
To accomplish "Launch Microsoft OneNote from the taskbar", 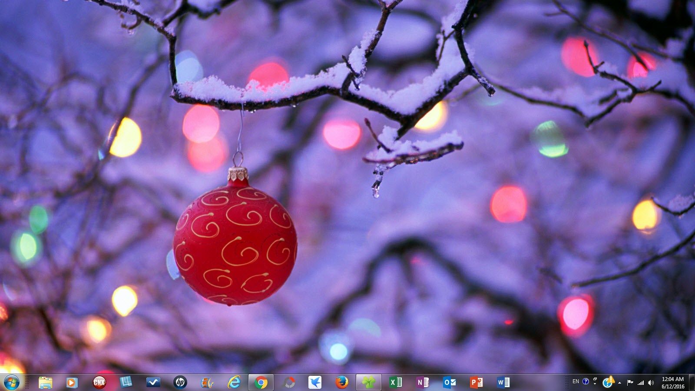I will (423, 382).
